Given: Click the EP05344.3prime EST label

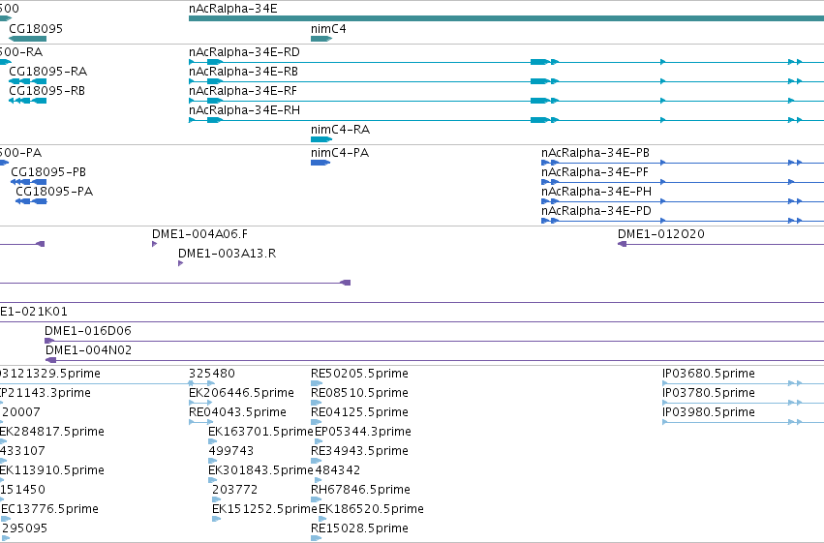Looking at the screenshot, I should [x=362, y=432].
